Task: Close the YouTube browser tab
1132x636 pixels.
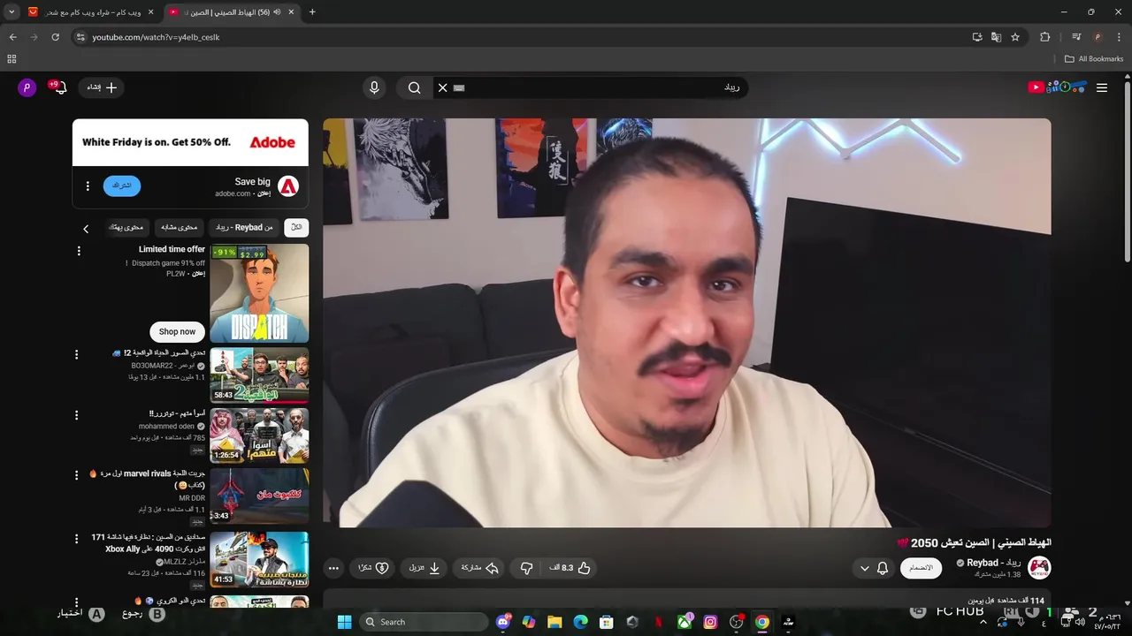Action: [291, 12]
